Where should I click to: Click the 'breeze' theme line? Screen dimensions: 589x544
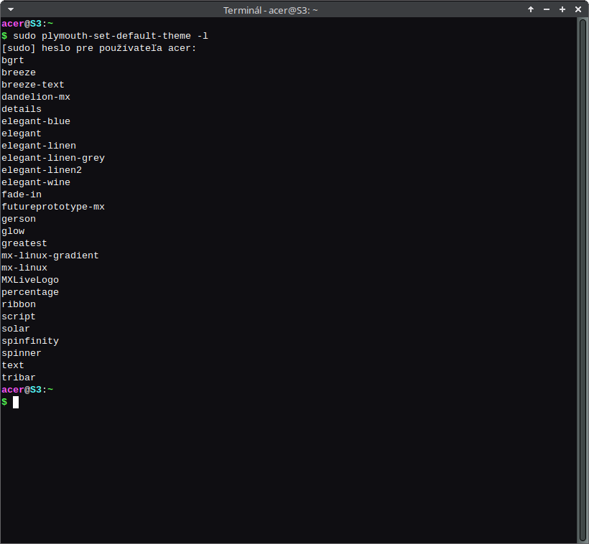pos(19,72)
